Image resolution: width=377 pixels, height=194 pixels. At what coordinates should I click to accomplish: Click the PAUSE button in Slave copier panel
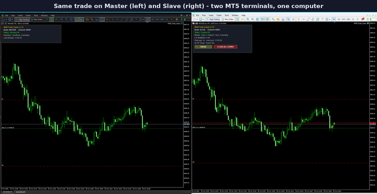coord(203,47)
